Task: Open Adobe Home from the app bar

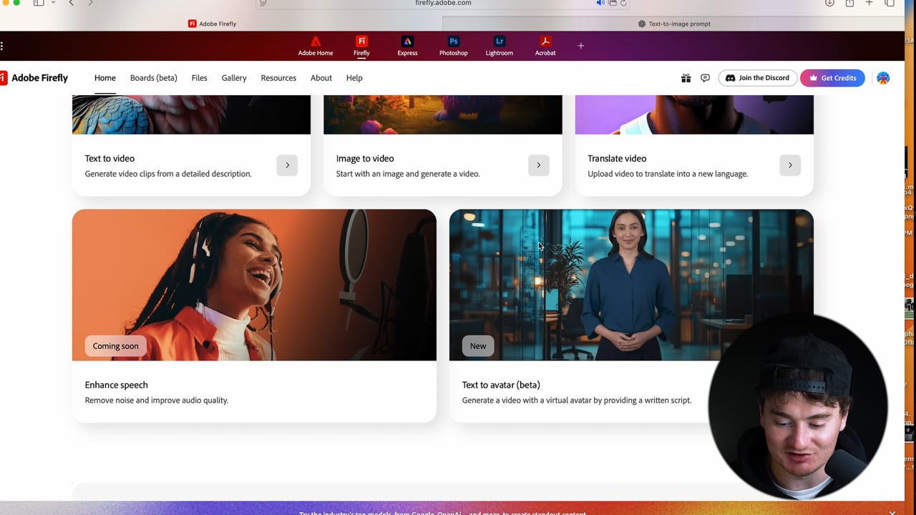Action: click(x=315, y=46)
